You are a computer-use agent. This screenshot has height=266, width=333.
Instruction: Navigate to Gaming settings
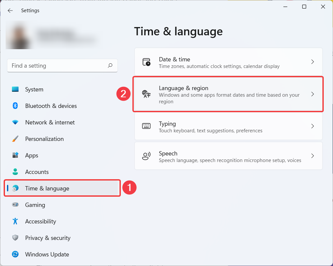[63, 205]
